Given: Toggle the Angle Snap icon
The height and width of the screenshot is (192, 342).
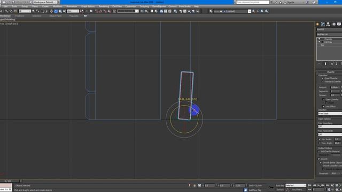Looking at the screenshot, I should click(100, 11).
